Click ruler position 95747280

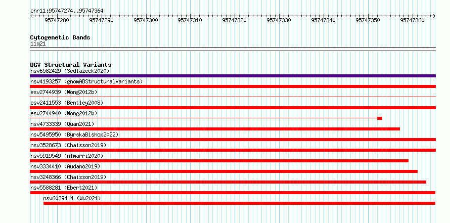[x=57, y=20]
